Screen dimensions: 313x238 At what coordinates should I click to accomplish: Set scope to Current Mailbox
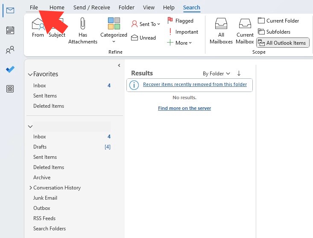245,31
